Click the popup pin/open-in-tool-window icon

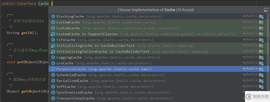click(266, 10)
